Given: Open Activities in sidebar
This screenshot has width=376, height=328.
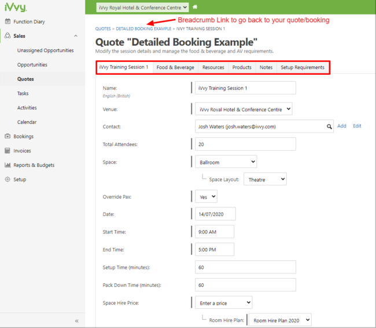Looking at the screenshot, I should click(x=27, y=108).
